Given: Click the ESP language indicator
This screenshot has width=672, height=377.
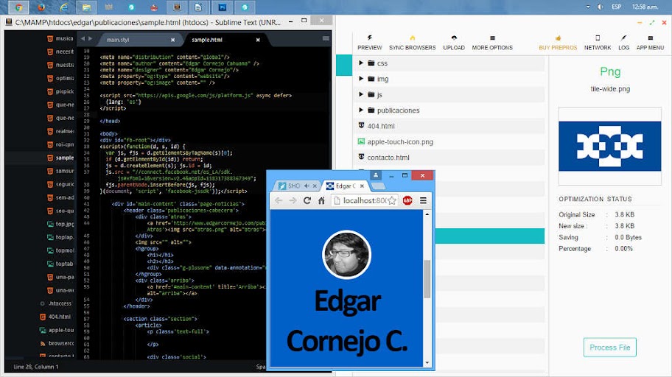Looking at the screenshot, I should point(616,7).
